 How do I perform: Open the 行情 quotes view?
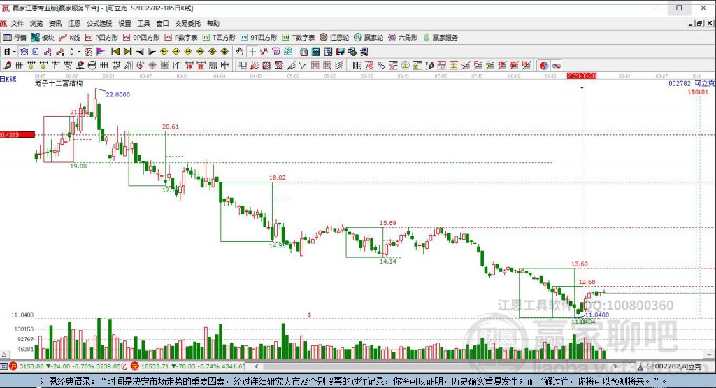point(15,38)
